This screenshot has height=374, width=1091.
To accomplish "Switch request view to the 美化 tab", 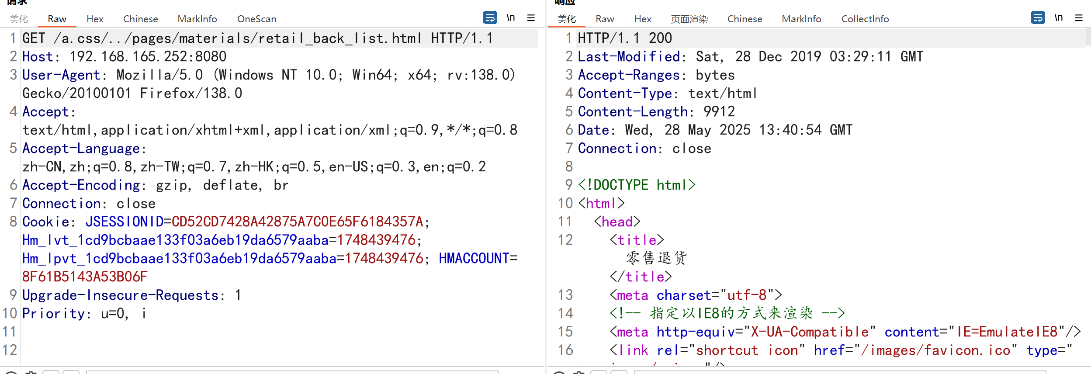I will (19, 19).
